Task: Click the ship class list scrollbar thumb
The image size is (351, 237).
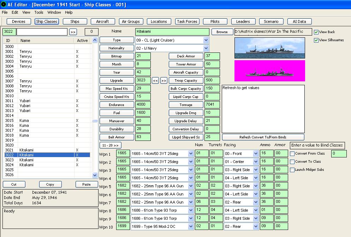Action: [95, 121]
